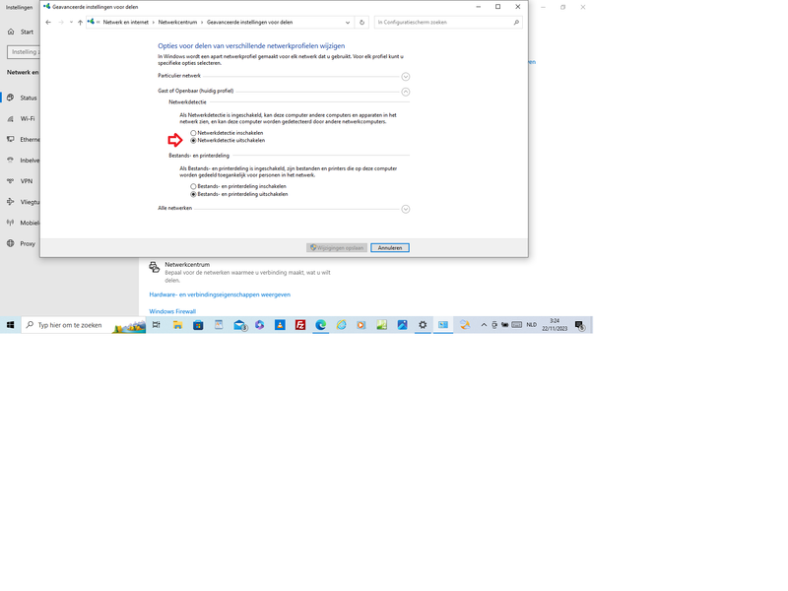Select 'Bestands- en printerdeling inschakelen' option

click(x=194, y=186)
